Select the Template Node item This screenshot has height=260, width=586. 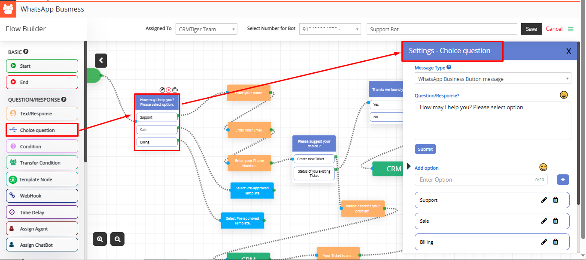coord(42,179)
